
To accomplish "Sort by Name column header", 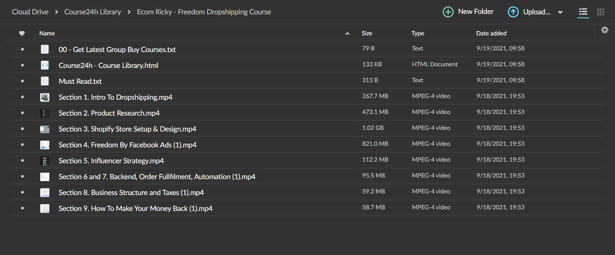I will (x=47, y=33).
